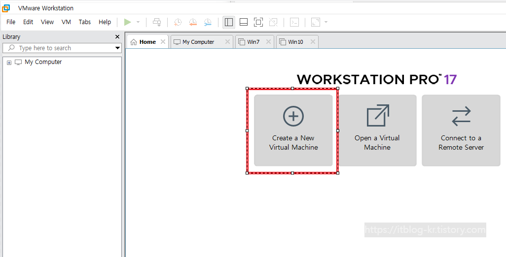Image resolution: width=506 pixels, height=257 pixels.
Task: Close the Win7 tab
Action: pyautogui.click(x=268, y=41)
